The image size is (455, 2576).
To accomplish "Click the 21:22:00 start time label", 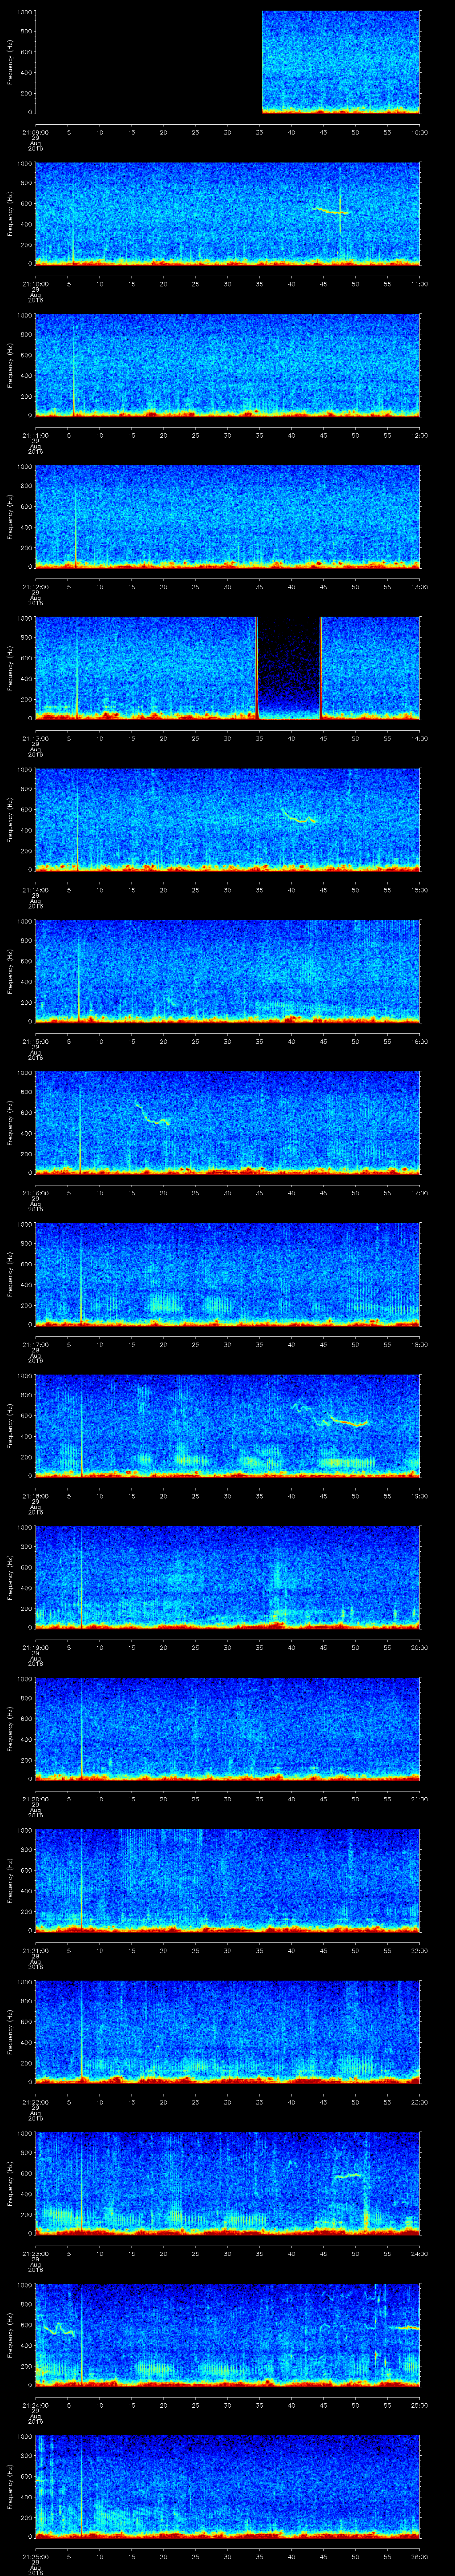I will (35, 2102).
